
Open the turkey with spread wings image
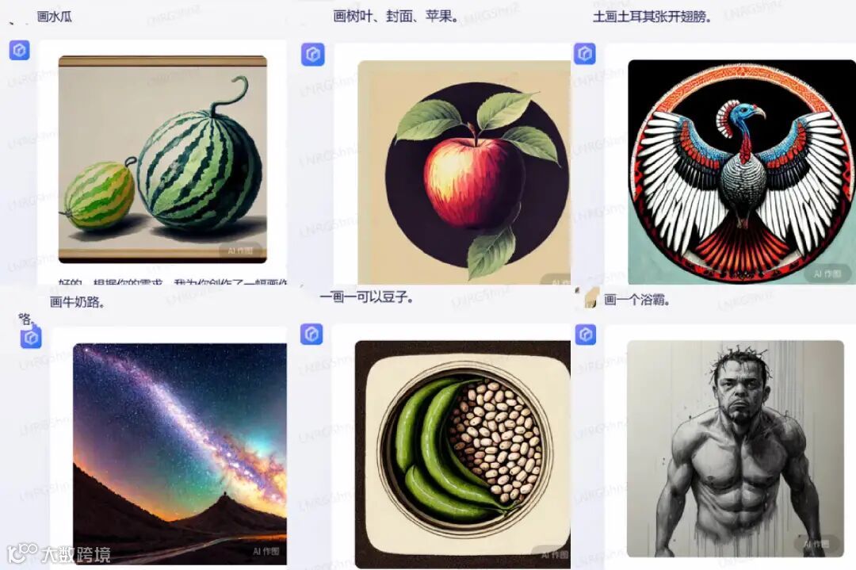[x=742, y=171]
